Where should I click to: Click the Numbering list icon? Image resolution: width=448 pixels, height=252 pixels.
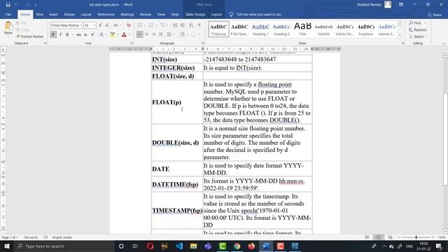click(151, 25)
